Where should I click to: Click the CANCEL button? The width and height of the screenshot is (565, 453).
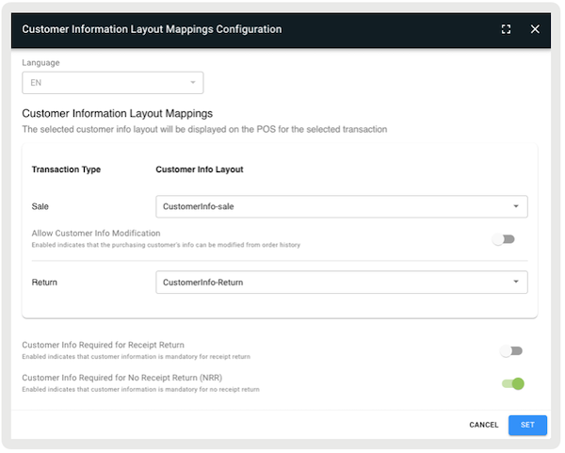point(484,425)
